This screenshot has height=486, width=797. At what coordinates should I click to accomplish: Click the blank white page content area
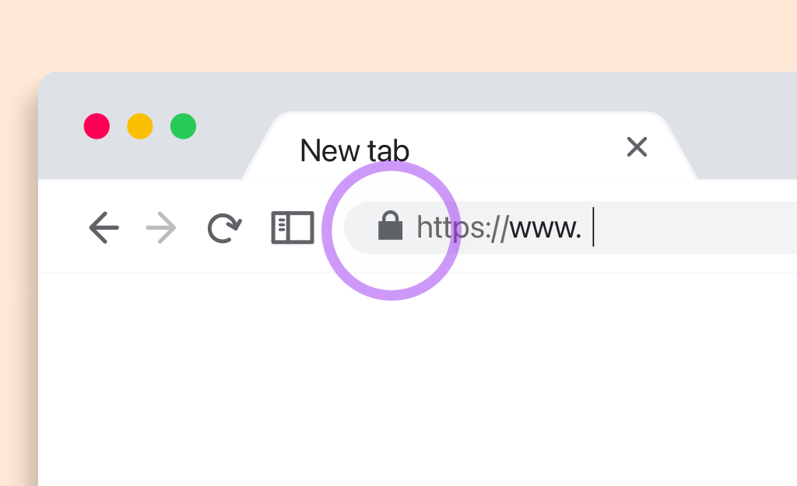[x=417, y=379]
